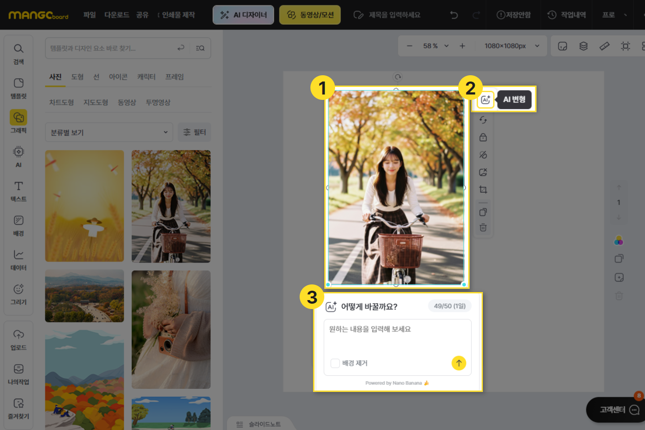Submit prompt with yellow arrow button
The image size is (645, 430).
(x=459, y=363)
